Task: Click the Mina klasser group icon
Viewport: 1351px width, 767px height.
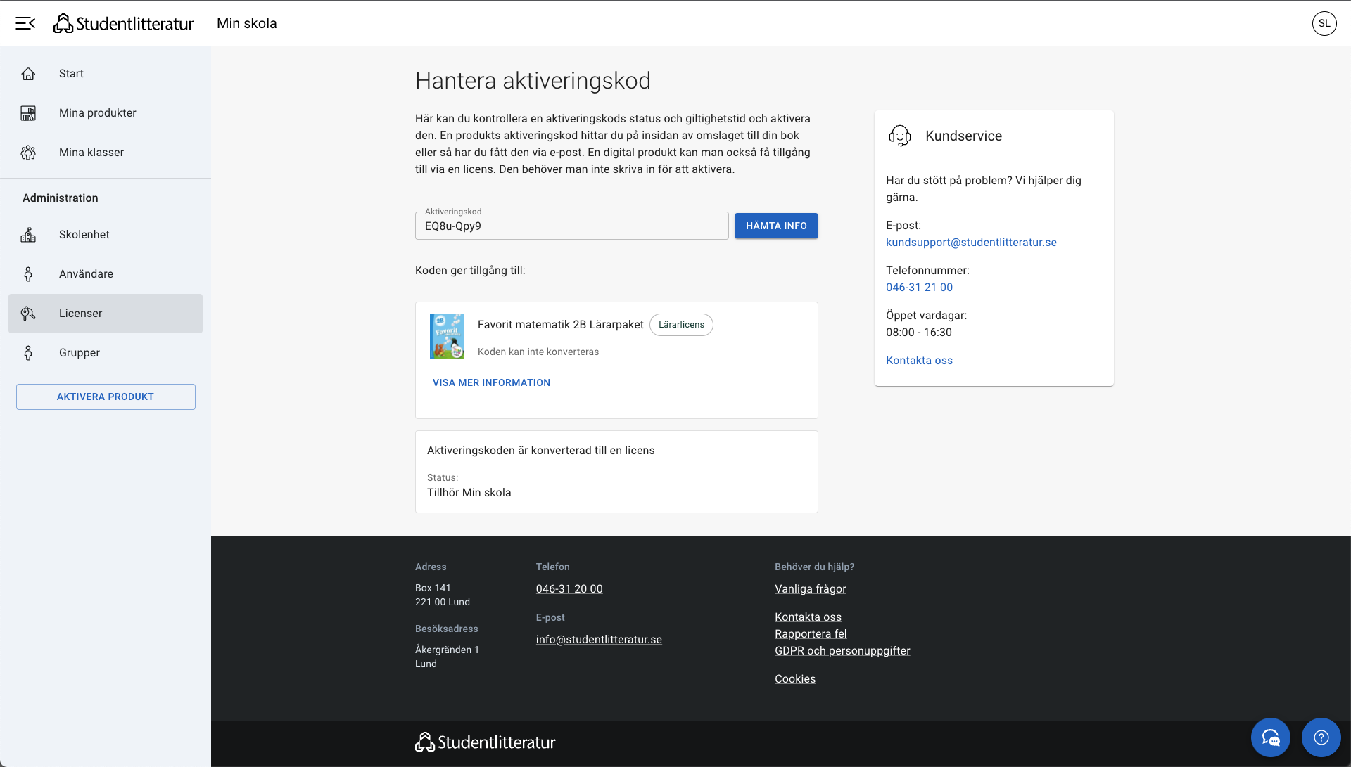Action: 28,153
